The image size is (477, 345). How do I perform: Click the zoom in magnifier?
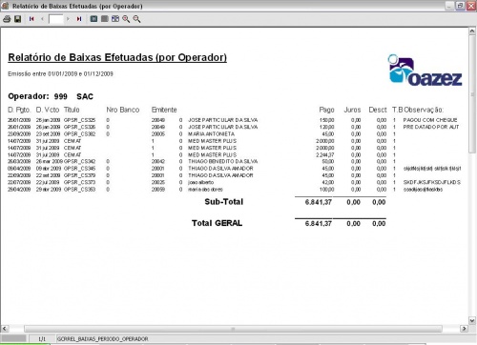[126, 19]
